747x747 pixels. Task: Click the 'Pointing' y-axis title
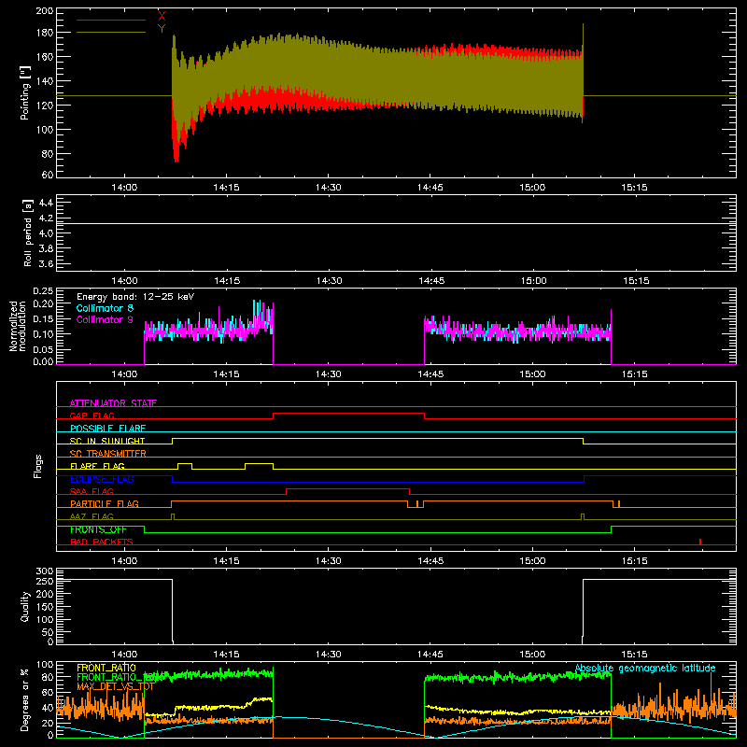(25, 92)
